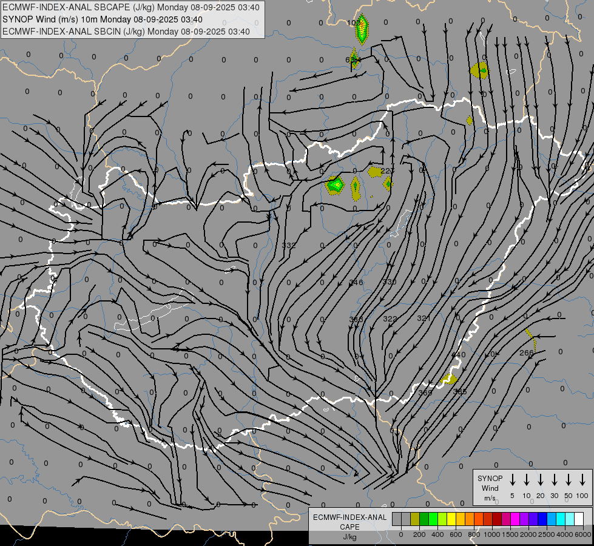Select the small CAPE blob at value 63
594x546 pixels.
(x=354, y=59)
